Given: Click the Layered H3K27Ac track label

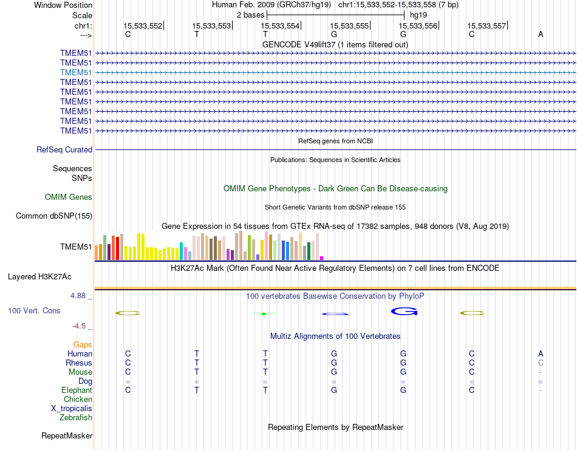Looking at the screenshot, I should 39,277.
